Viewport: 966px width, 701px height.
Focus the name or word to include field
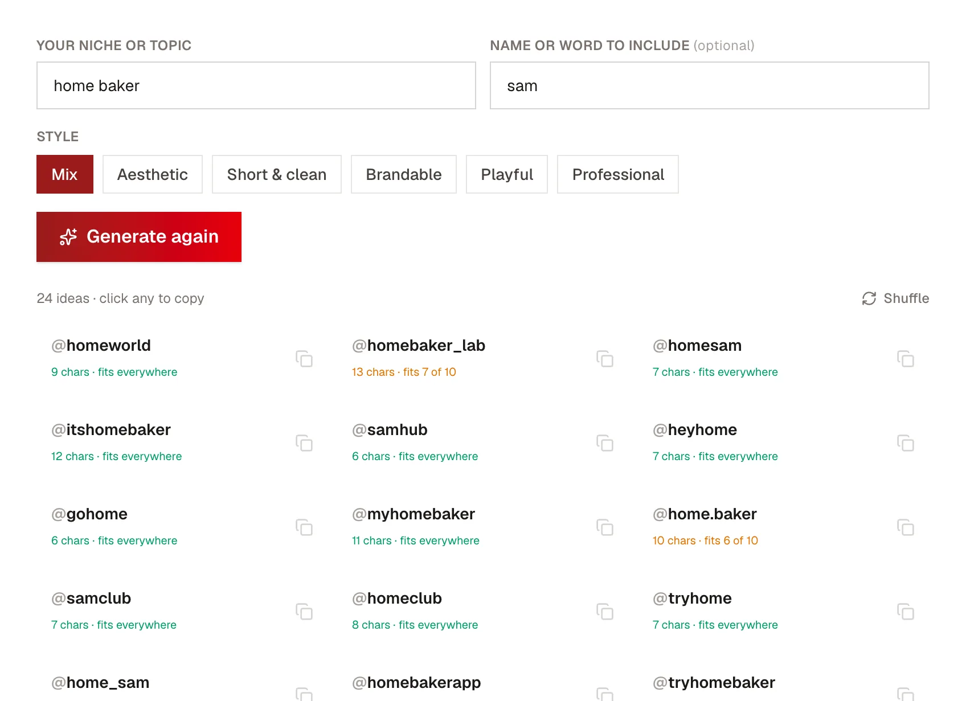click(x=710, y=85)
